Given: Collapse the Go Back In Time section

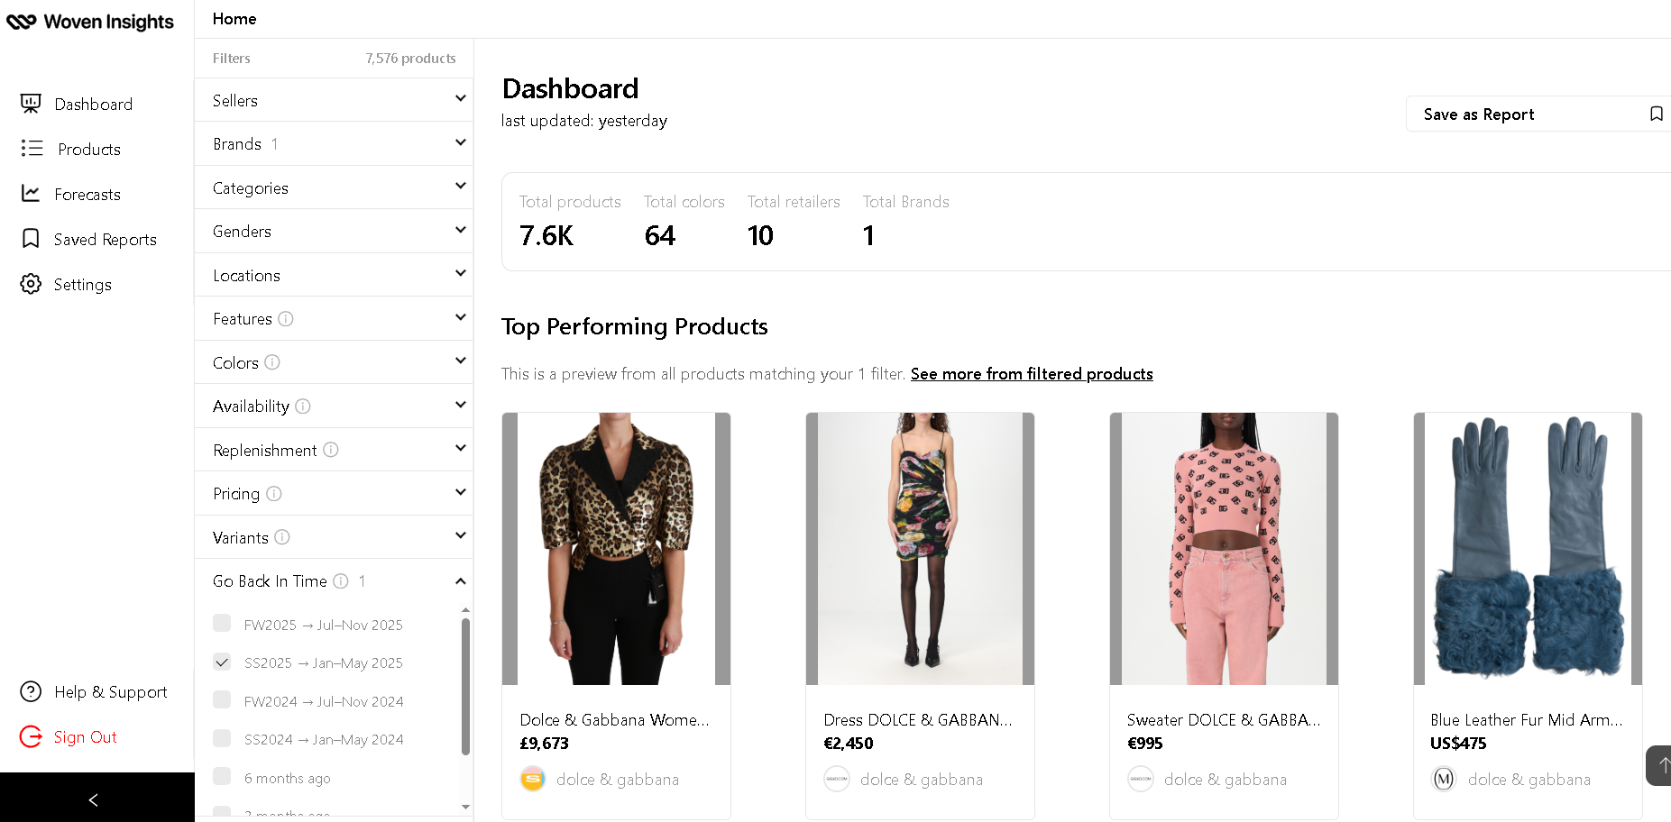Looking at the screenshot, I should click(460, 581).
